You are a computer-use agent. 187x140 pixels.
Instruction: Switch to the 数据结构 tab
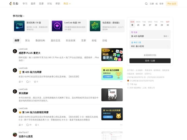pyautogui.click(x=40, y=40)
